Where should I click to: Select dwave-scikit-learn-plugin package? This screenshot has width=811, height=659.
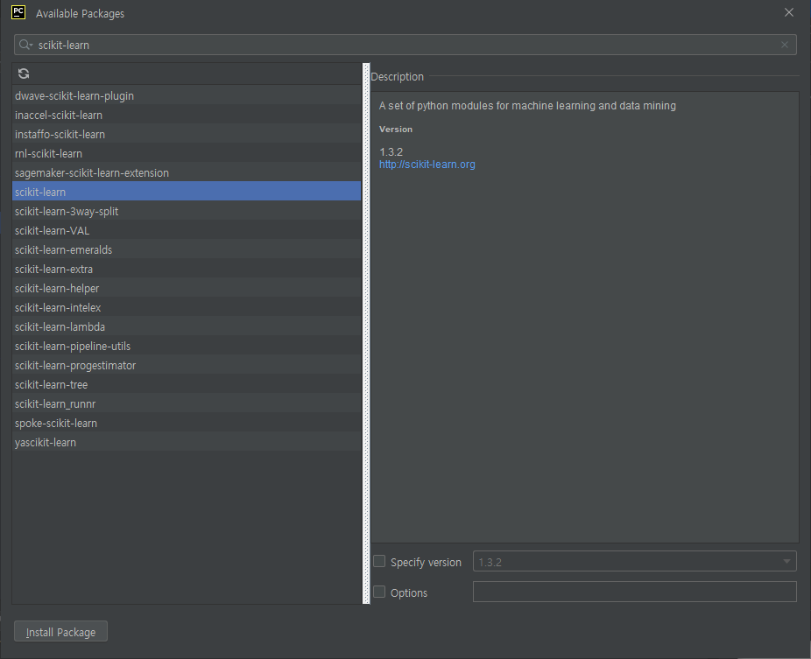(187, 95)
